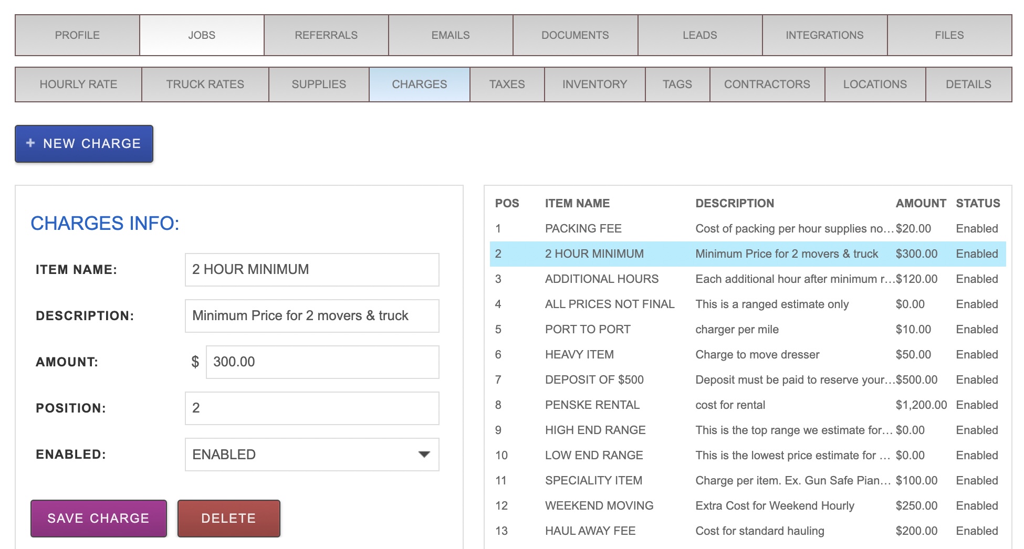Select the Supplies sub-tab

click(x=319, y=85)
